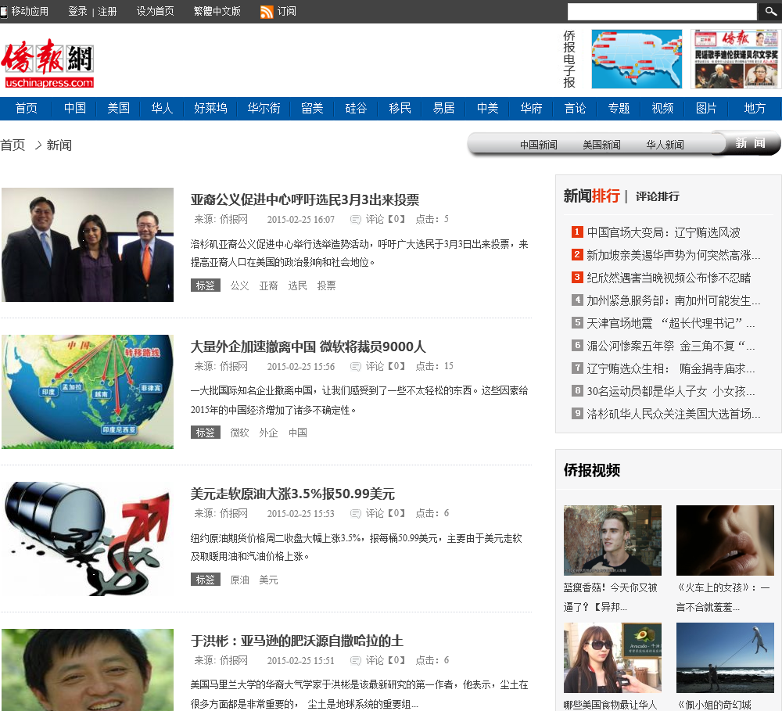The image size is (782, 711).
Task: Switch to 评论排行 ranking tab
Action: click(x=657, y=196)
